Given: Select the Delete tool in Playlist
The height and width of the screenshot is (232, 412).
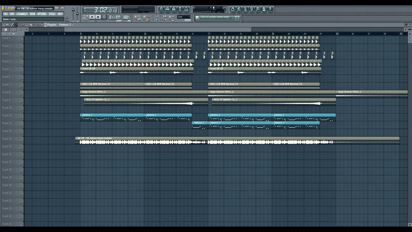Looking at the screenshot, I should [x=19, y=25].
